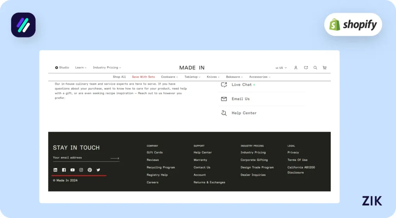The image size is (396, 218).
Task: Open the user account icon
Action: click(296, 68)
